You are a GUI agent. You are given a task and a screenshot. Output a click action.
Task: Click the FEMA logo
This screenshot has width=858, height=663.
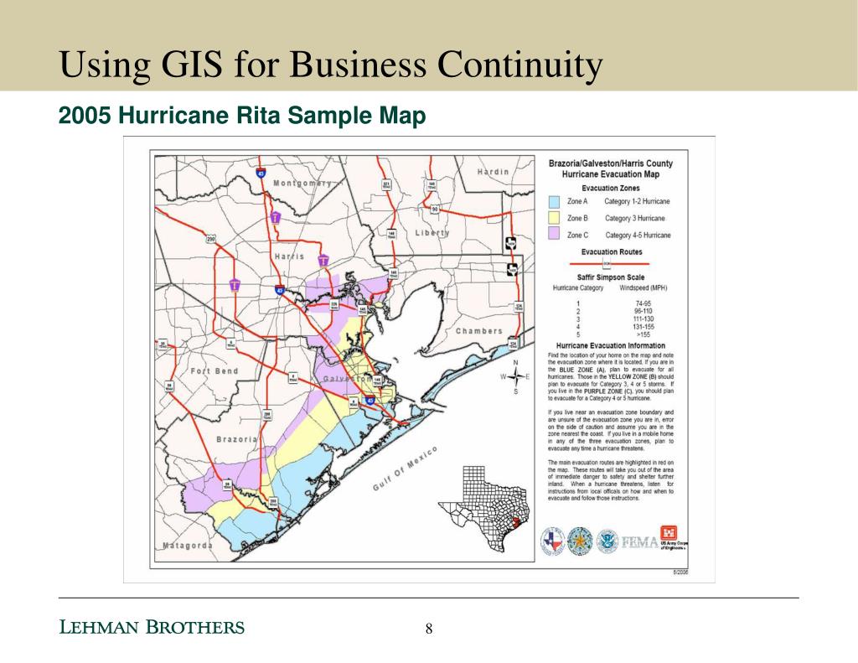(x=638, y=542)
